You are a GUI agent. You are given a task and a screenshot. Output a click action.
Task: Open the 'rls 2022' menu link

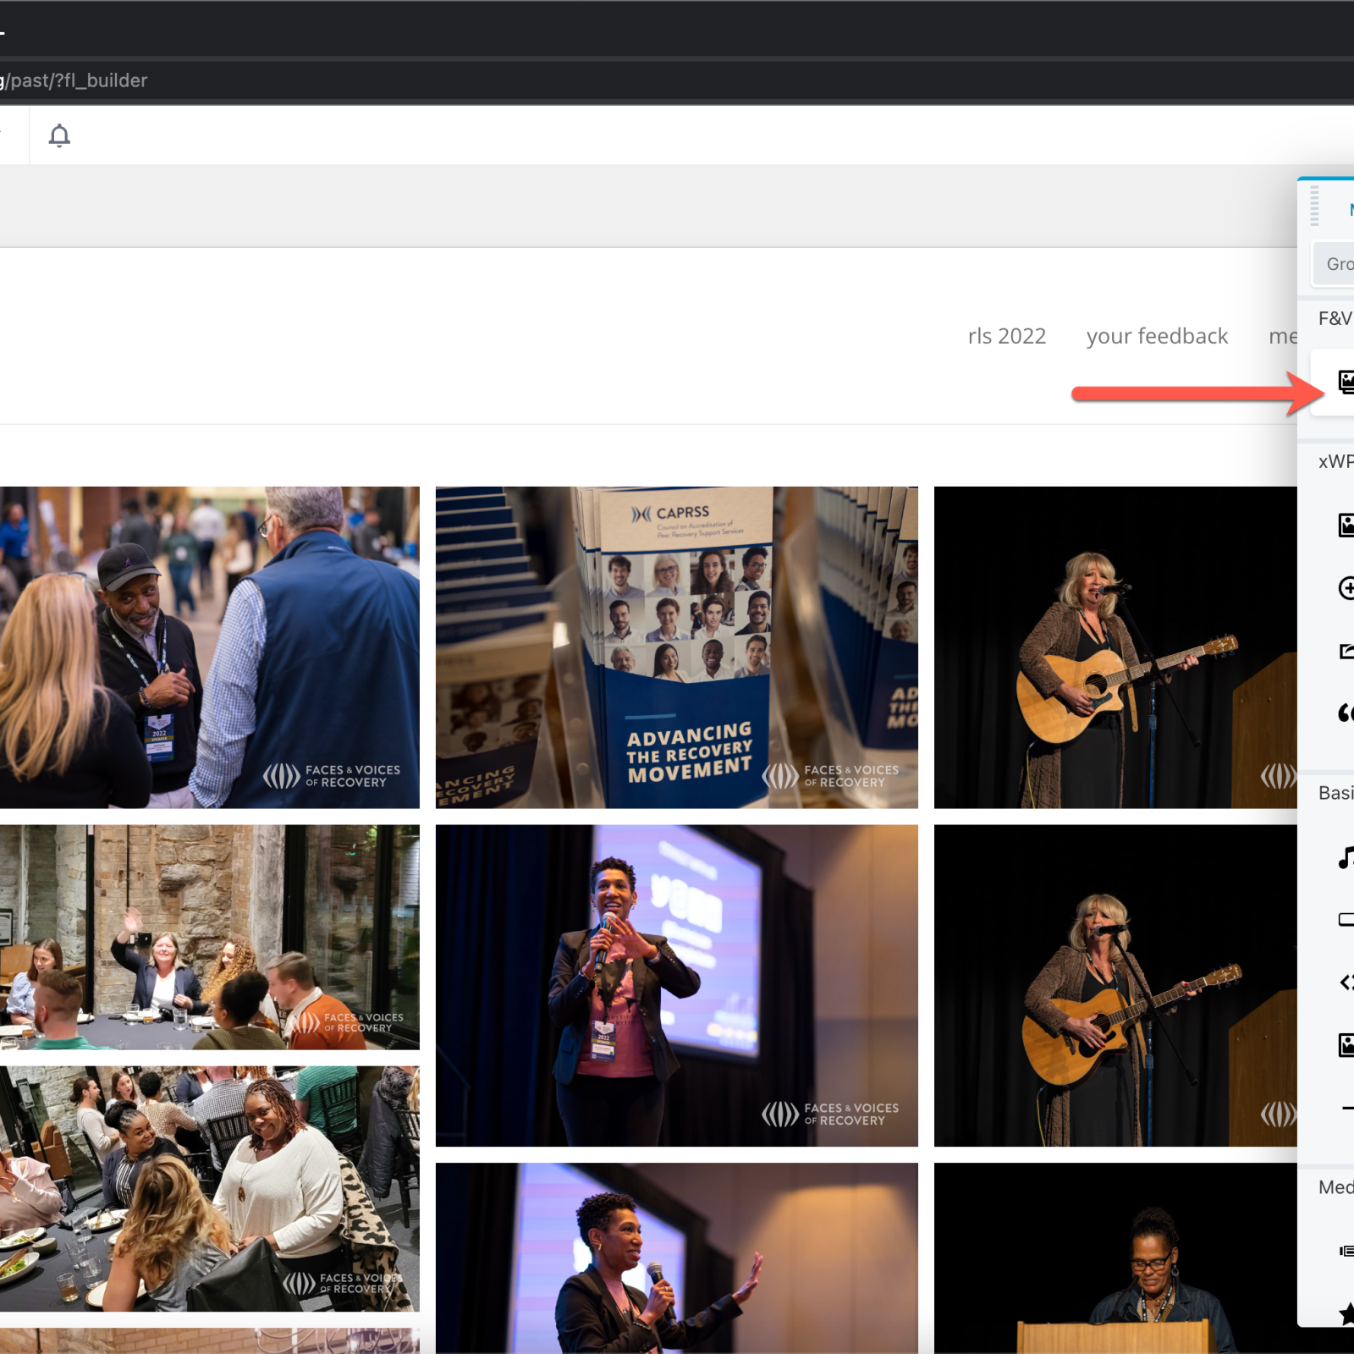(1006, 336)
